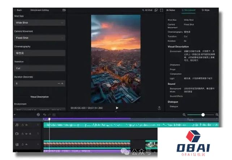Click the comment bubble icon next to AI Chat

click(156, 10)
